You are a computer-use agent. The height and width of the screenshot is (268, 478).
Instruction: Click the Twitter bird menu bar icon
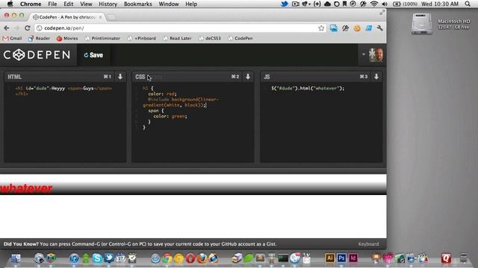click(x=284, y=4)
